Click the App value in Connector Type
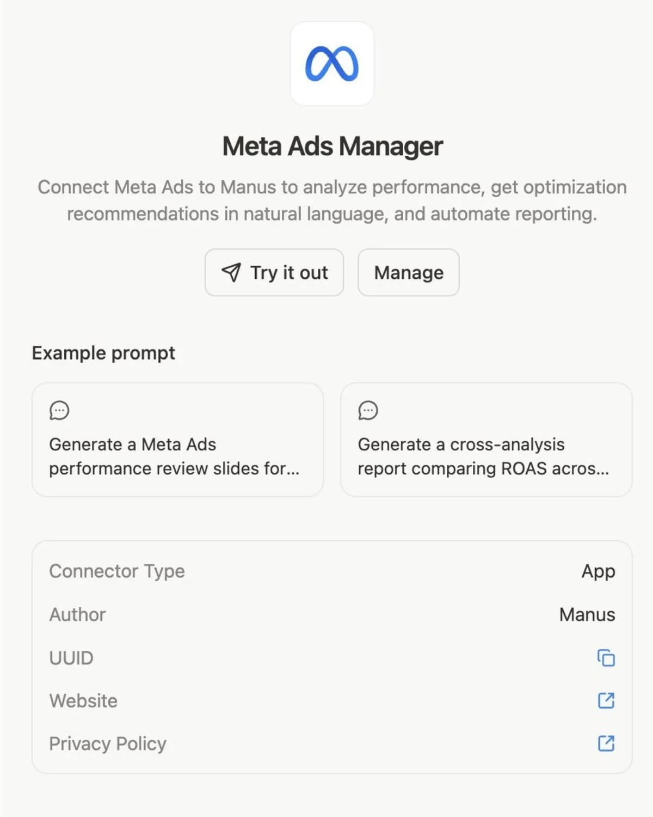This screenshot has height=817, width=653. [597, 571]
